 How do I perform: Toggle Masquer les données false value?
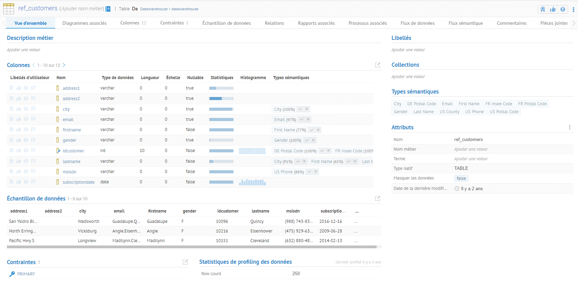tap(461, 178)
